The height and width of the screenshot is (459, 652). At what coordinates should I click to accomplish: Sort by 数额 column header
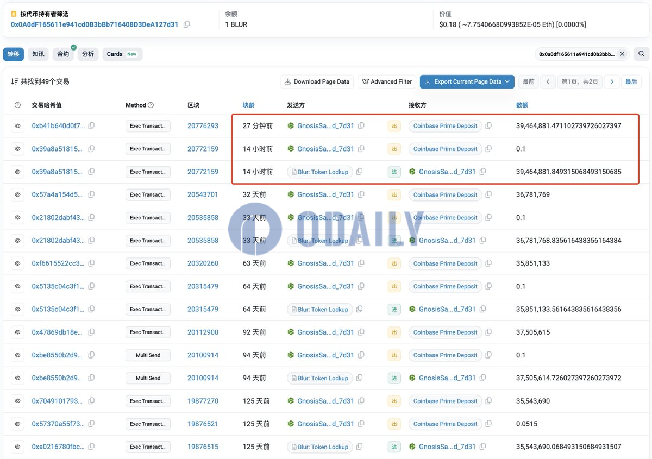tap(522, 105)
